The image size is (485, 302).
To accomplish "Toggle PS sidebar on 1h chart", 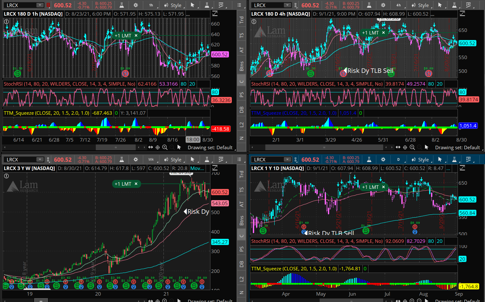I will 242,95.
